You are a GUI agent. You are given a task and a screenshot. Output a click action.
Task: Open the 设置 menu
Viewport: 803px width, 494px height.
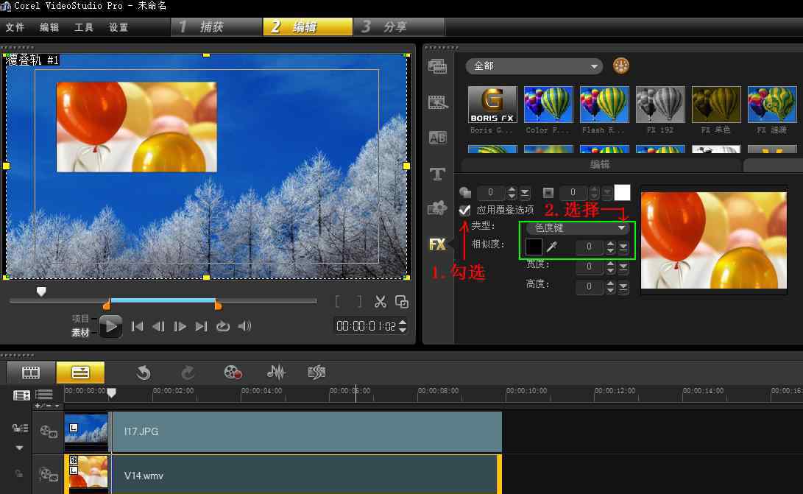click(118, 27)
